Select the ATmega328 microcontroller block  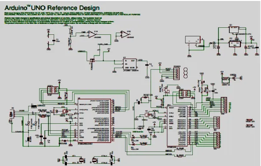pyautogui.click(x=177, y=126)
